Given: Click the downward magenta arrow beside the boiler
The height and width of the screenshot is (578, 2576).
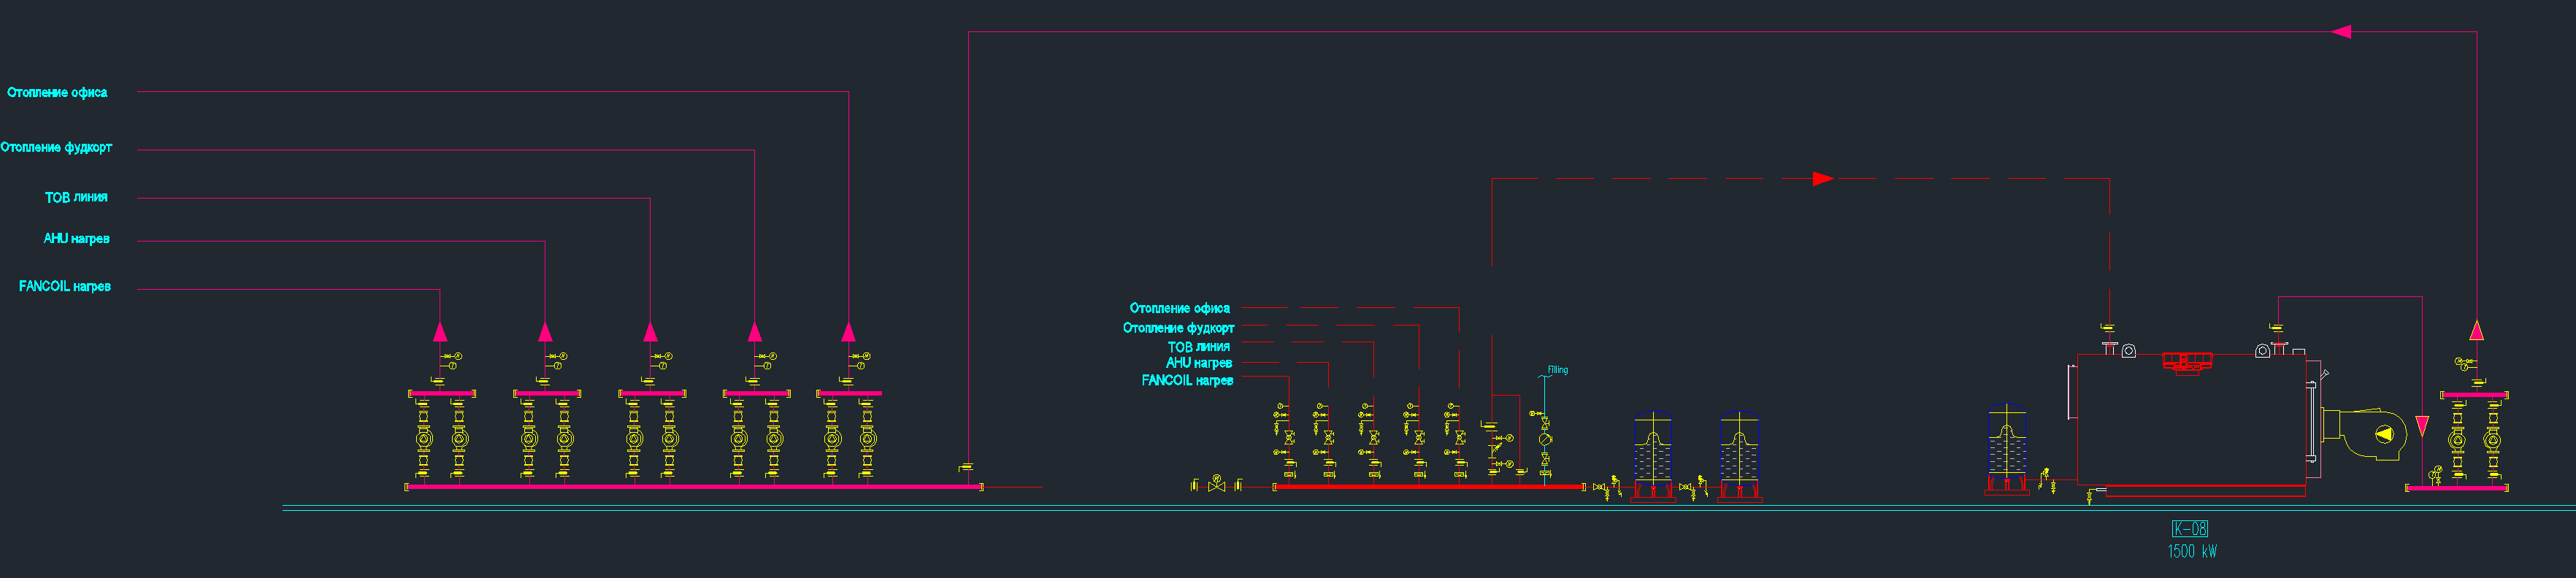Looking at the screenshot, I should (2422, 426).
